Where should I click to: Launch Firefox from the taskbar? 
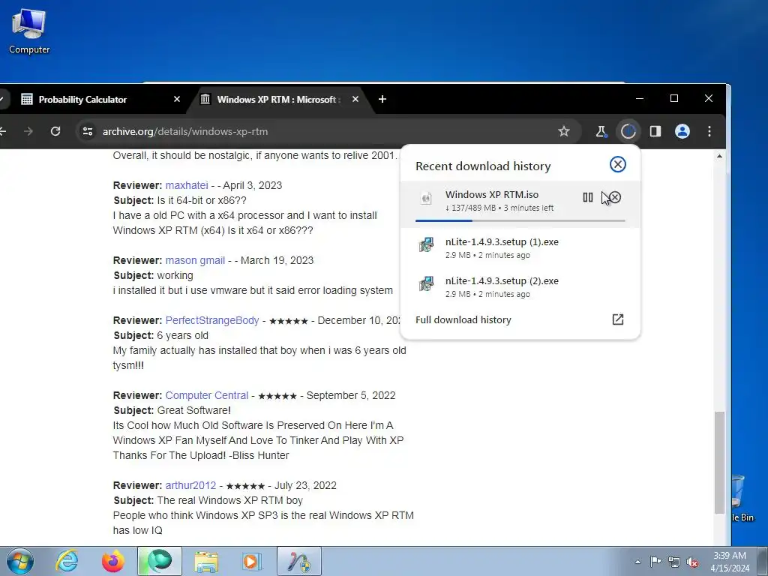point(113,561)
